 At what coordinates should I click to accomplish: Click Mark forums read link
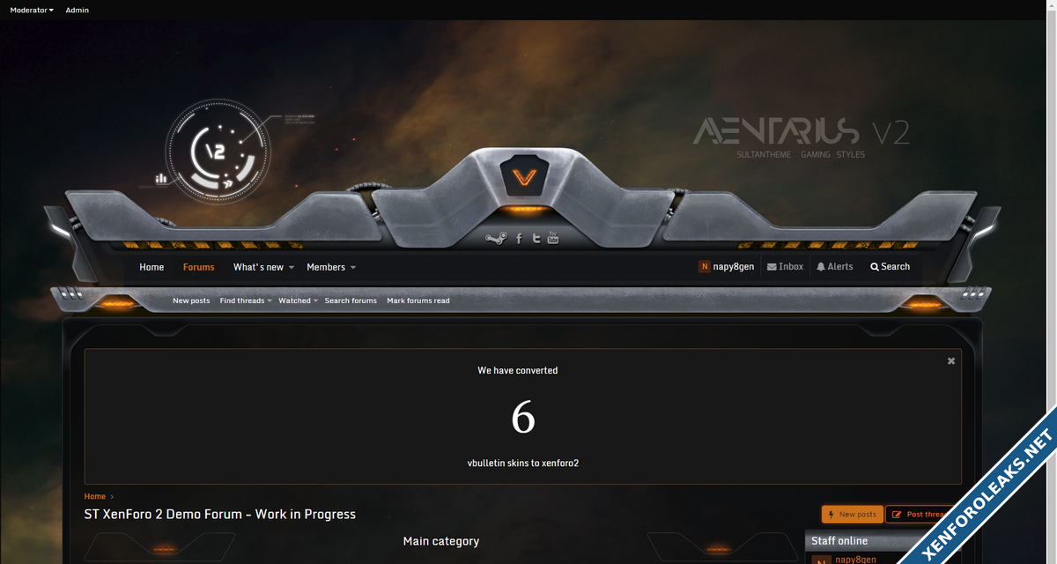pyautogui.click(x=418, y=301)
